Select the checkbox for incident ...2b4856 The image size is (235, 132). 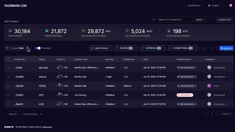coord(9,77)
